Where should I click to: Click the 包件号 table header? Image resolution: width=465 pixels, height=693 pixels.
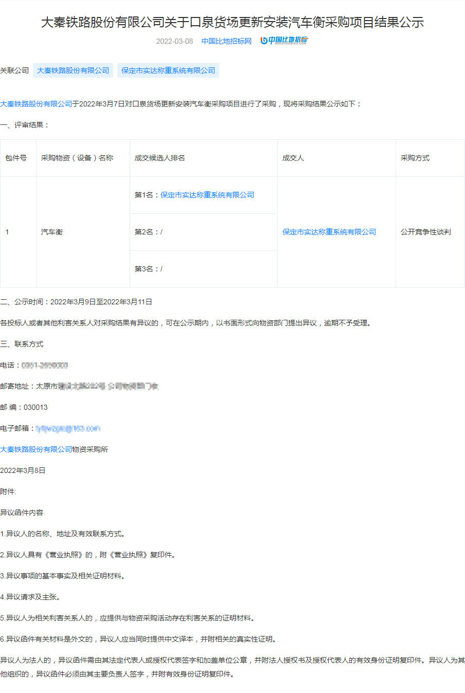click(x=16, y=158)
